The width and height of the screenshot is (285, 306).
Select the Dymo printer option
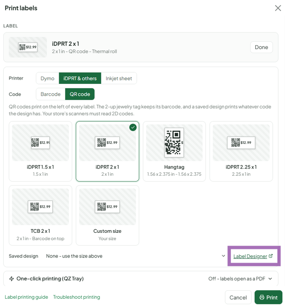pyautogui.click(x=47, y=78)
